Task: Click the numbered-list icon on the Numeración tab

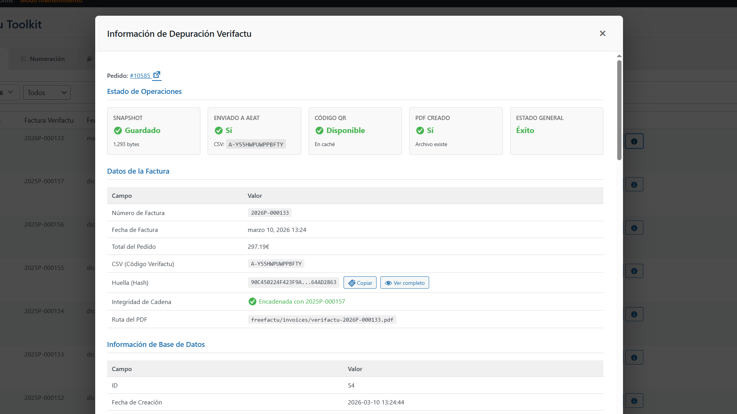Action: (24, 59)
